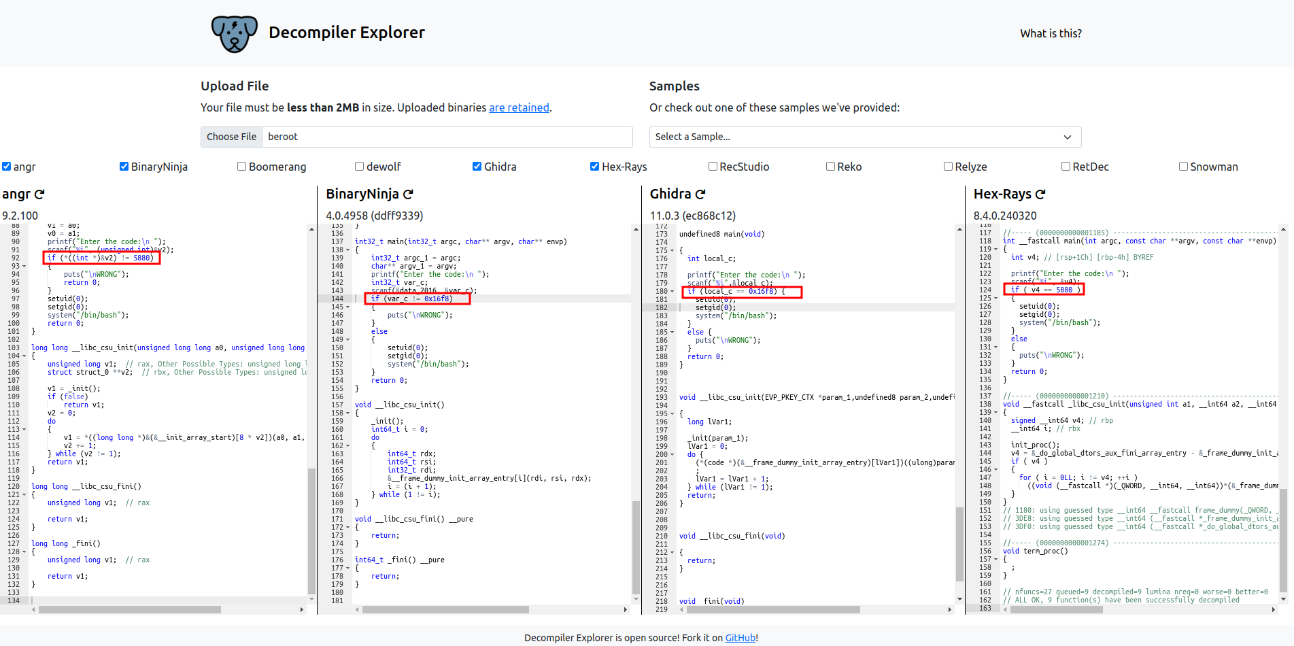Collapse angr code fold at line 93
1294x646 pixels.
coord(24,267)
